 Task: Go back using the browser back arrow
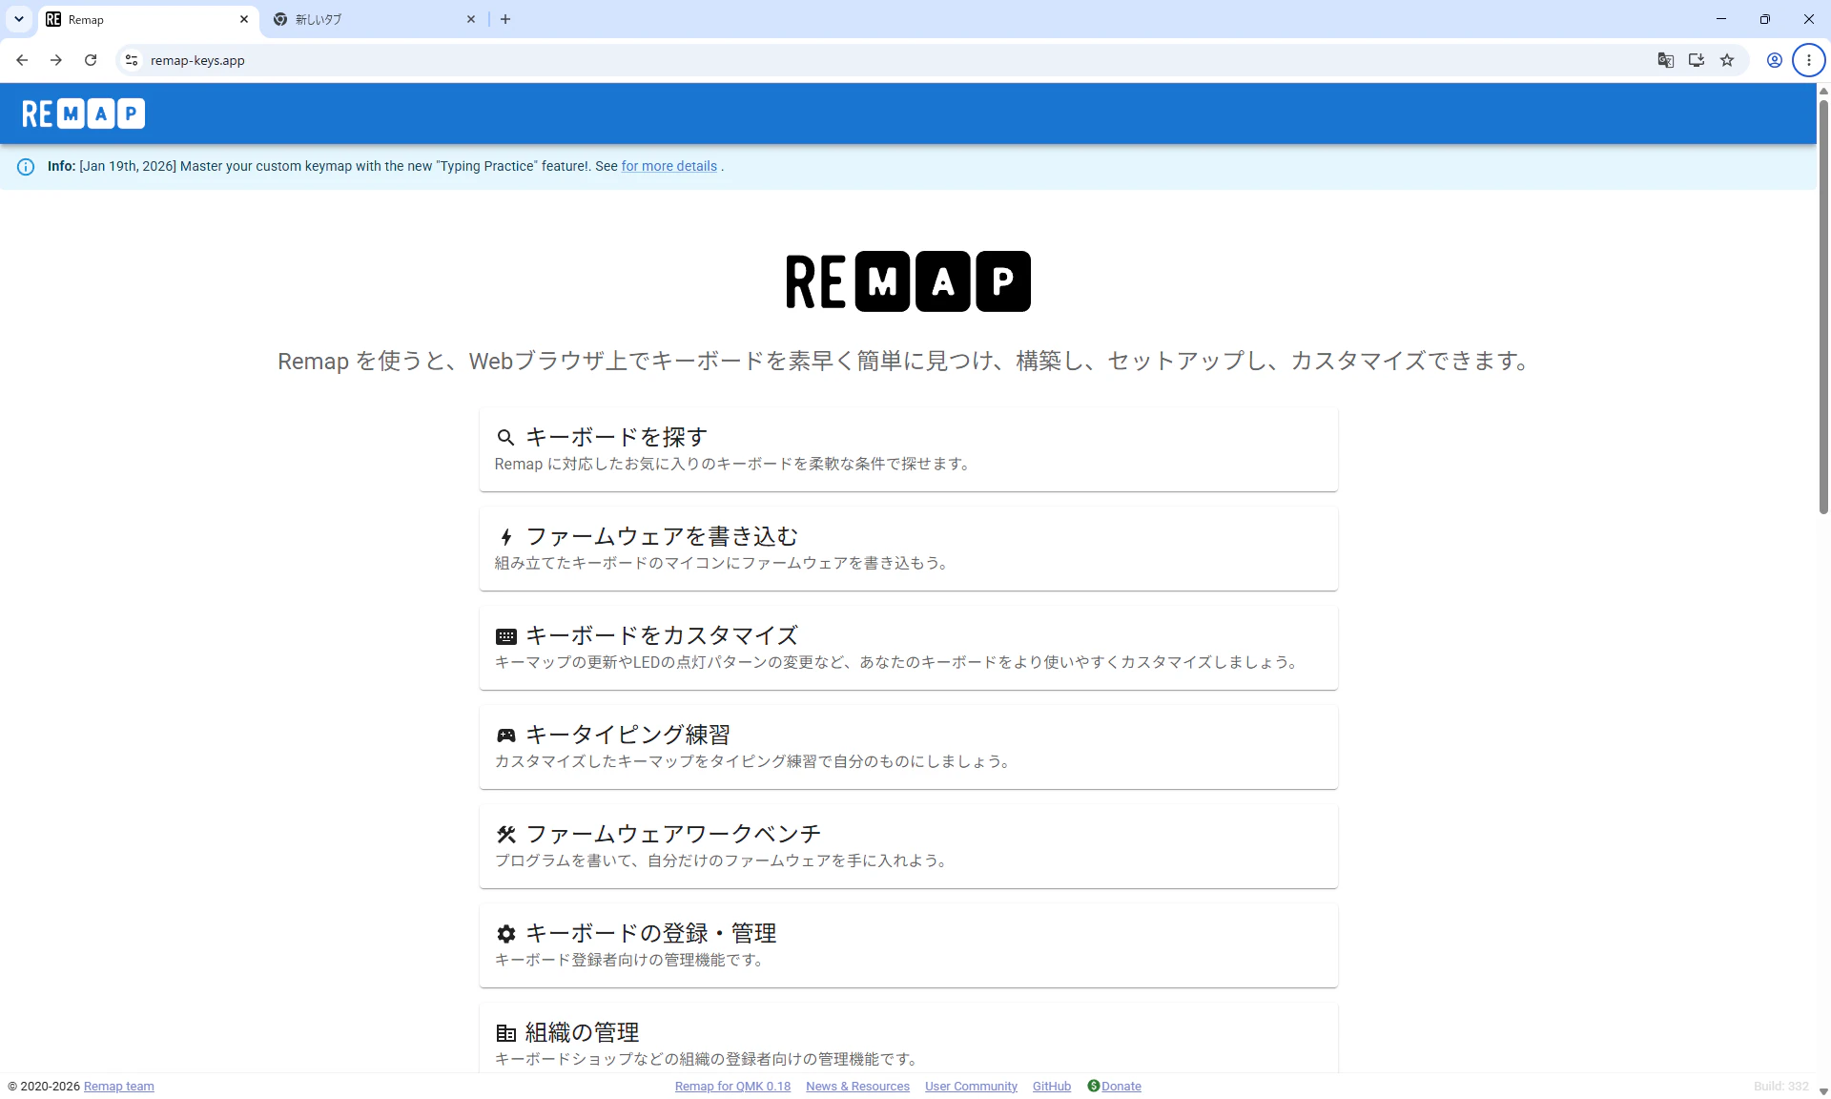[22, 60]
